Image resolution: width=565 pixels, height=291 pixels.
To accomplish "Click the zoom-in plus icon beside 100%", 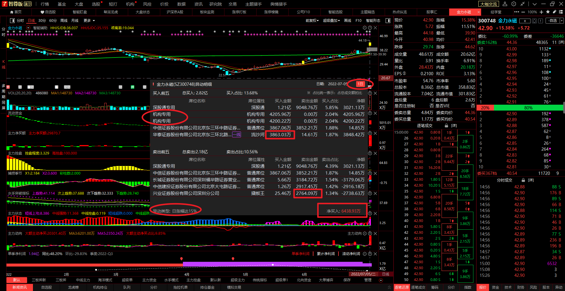I will tap(541, 12).
